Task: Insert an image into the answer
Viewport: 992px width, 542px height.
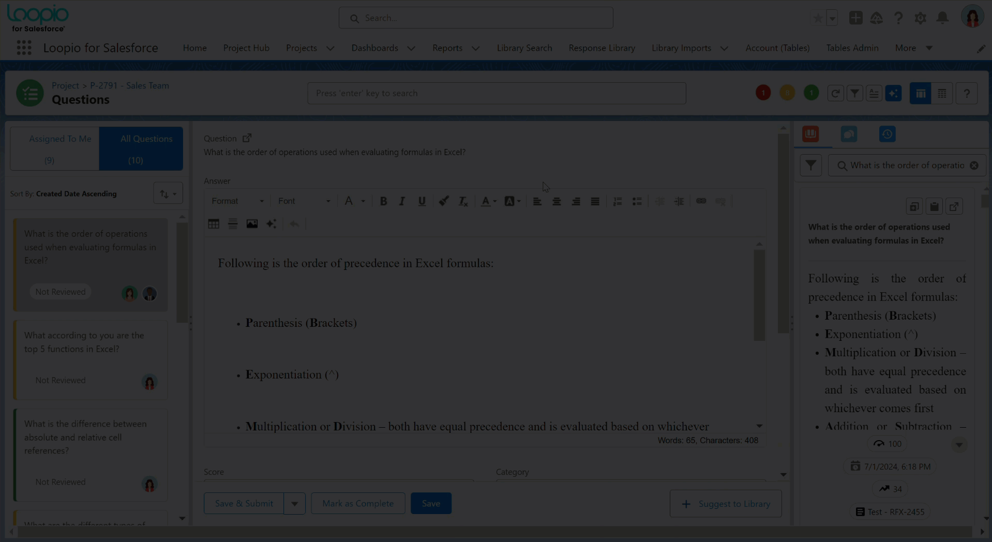Action: pyautogui.click(x=252, y=224)
